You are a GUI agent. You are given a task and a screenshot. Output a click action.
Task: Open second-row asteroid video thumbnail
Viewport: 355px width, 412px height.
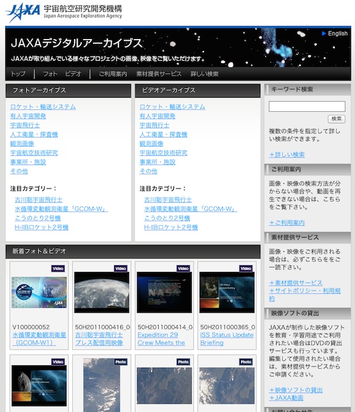click(x=39, y=386)
